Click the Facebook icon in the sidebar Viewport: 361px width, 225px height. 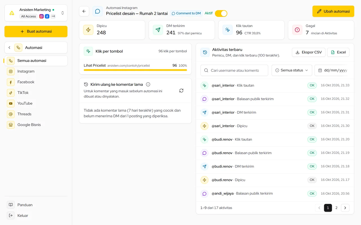click(x=11, y=82)
